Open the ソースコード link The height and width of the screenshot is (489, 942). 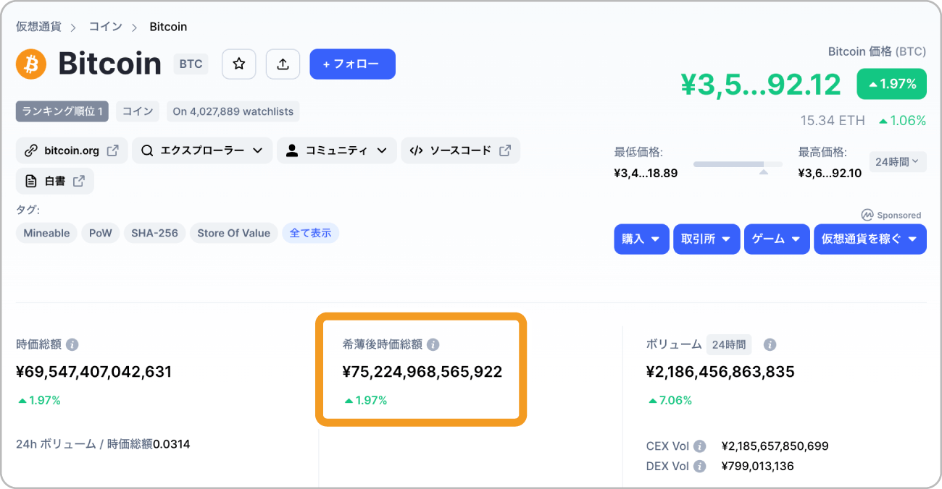pyautogui.click(x=460, y=150)
